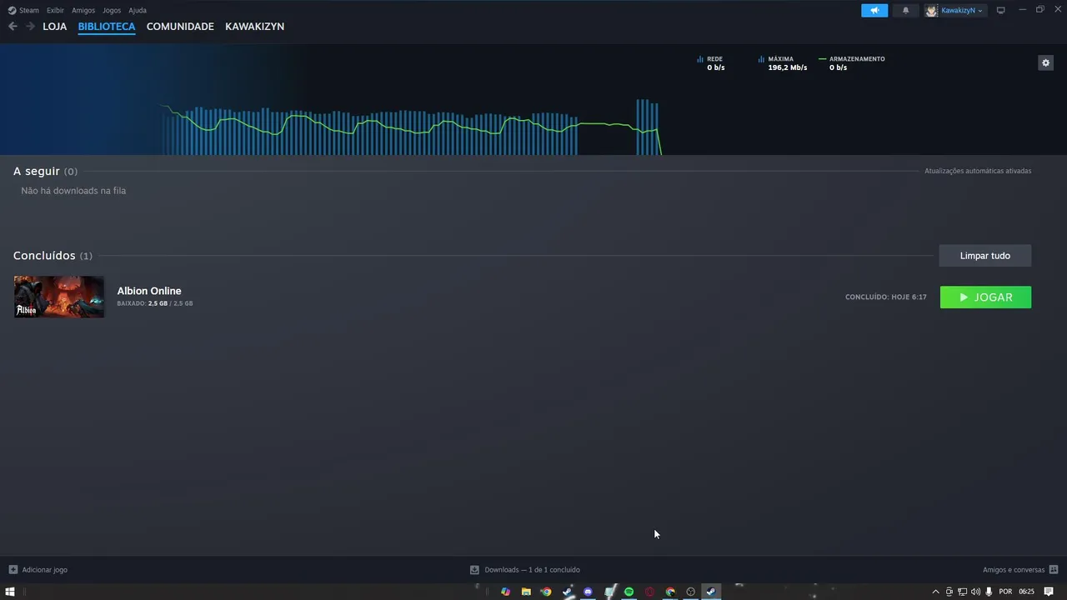Expand the KawakizyN account dropdown

pos(961,10)
